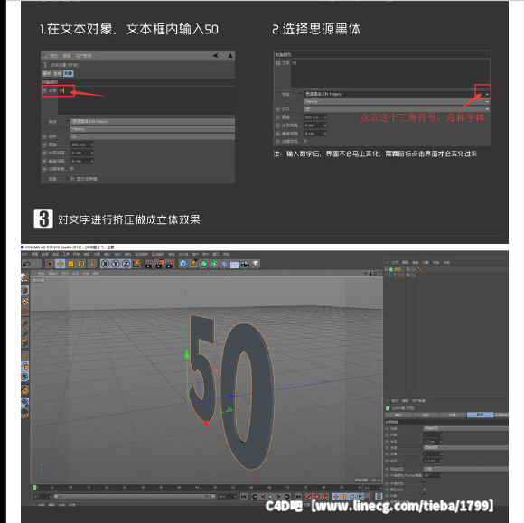The image size is (524, 523).
Task: Select the Extrude object in Object Manager
Action: point(398,269)
